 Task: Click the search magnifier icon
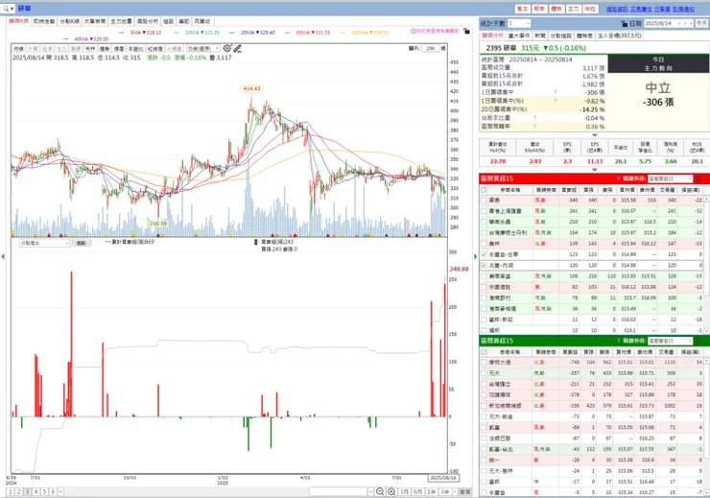coord(6,9)
